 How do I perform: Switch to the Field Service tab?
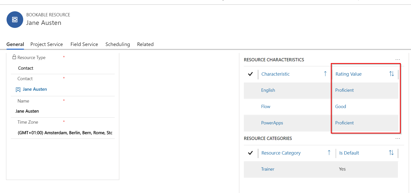(84, 44)
